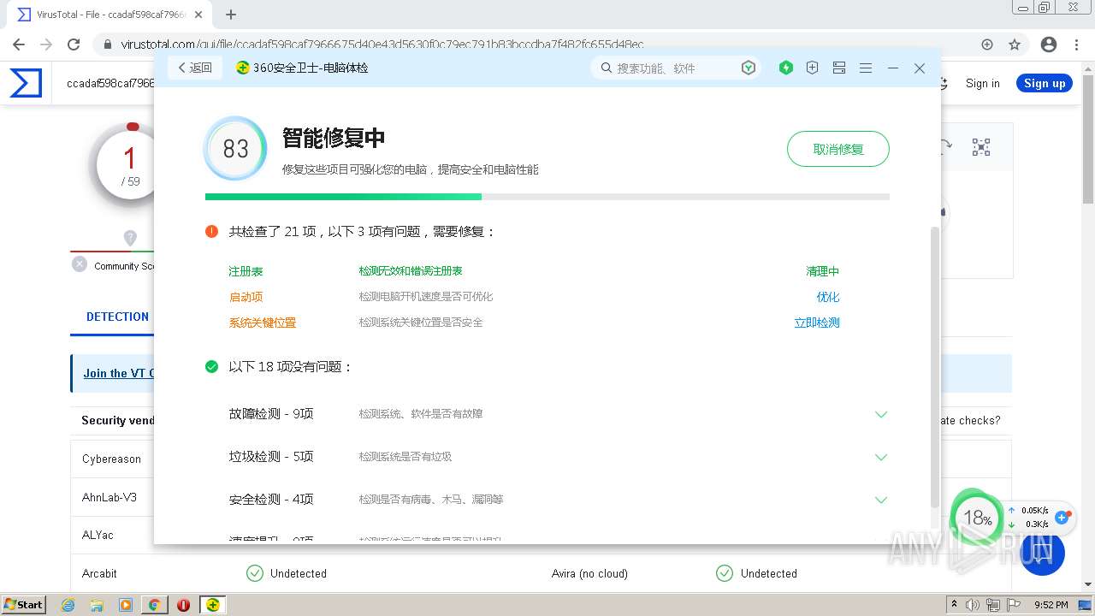Click the 立即检测 detect now link
Screen dimensions: 1095x616
point(817,323)
